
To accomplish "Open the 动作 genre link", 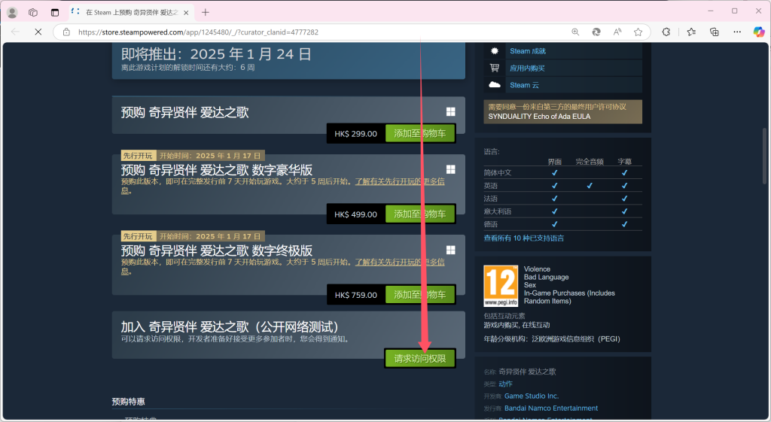I will pyautogui.click(x=505, y=384).
